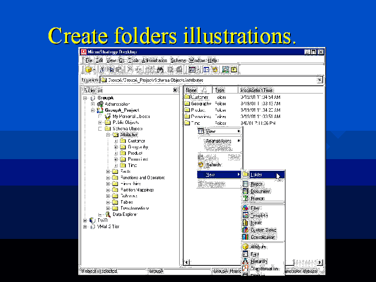Collapse the Attributes folder node

point(108,134)
